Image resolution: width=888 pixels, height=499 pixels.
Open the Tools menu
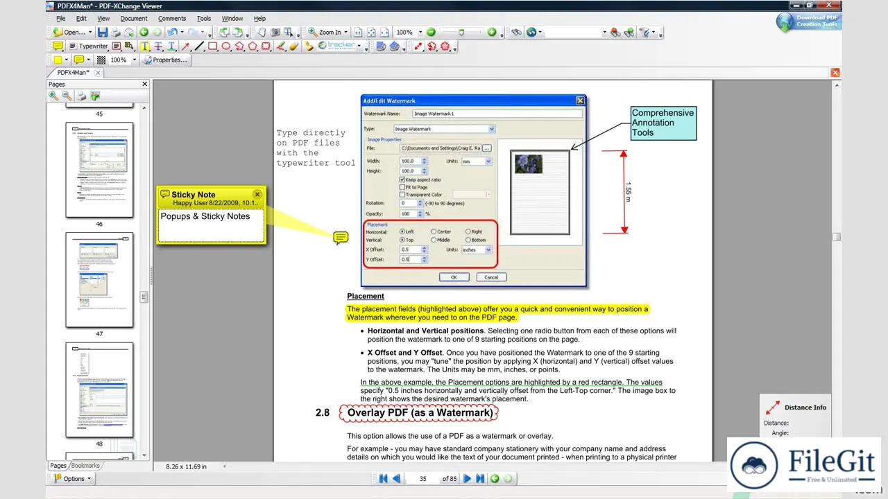coord(204,18)
